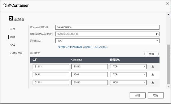Switch to the 设备 settings tab
The image size is (171, 104).
tap(13, 45)
